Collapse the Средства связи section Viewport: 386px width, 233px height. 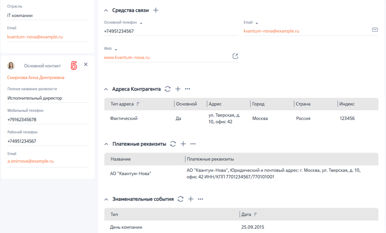pos(106,10)
